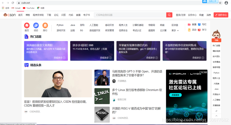Click the GitHub icon beside 开源精选
This screenshot has width=231, height=125.
(x=114, y=81)
